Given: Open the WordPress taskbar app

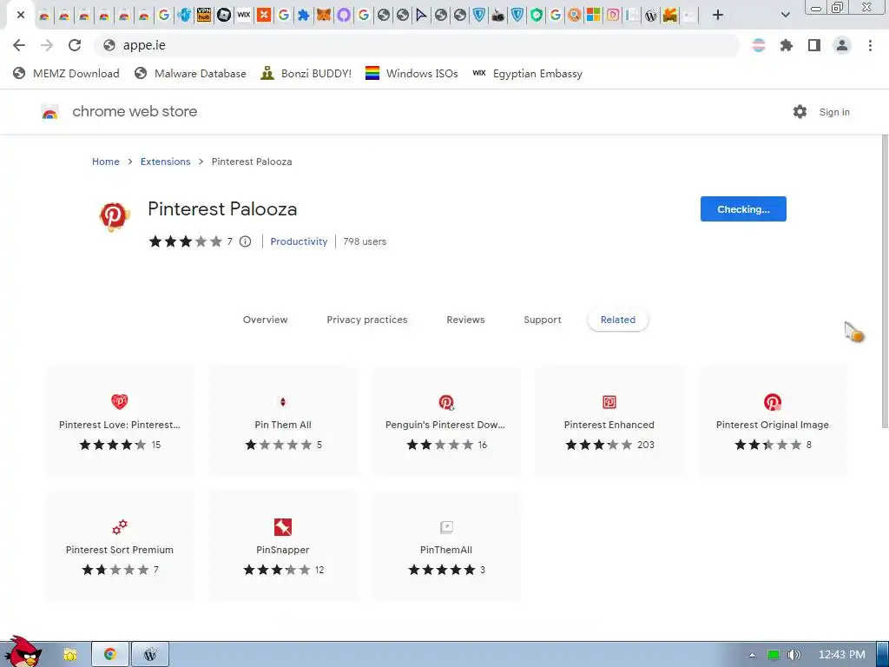Looking at the screenshot, I should point(150,655).
